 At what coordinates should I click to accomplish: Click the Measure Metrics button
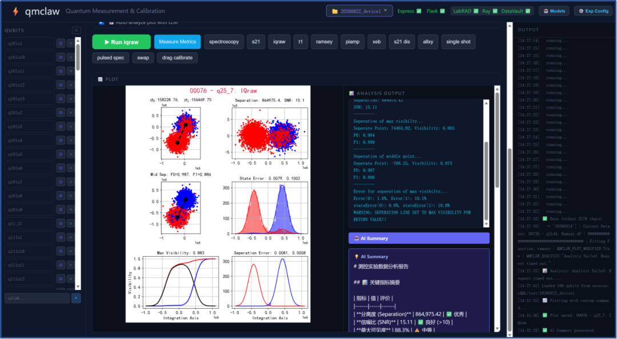pos(178,42)
